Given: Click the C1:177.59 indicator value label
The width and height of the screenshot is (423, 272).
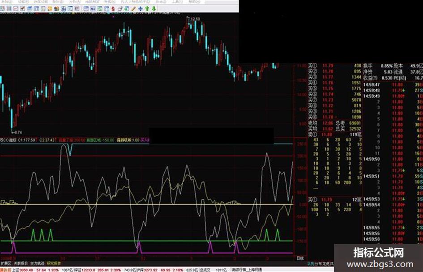Looking at the screenshot, I should pos(27,140).
